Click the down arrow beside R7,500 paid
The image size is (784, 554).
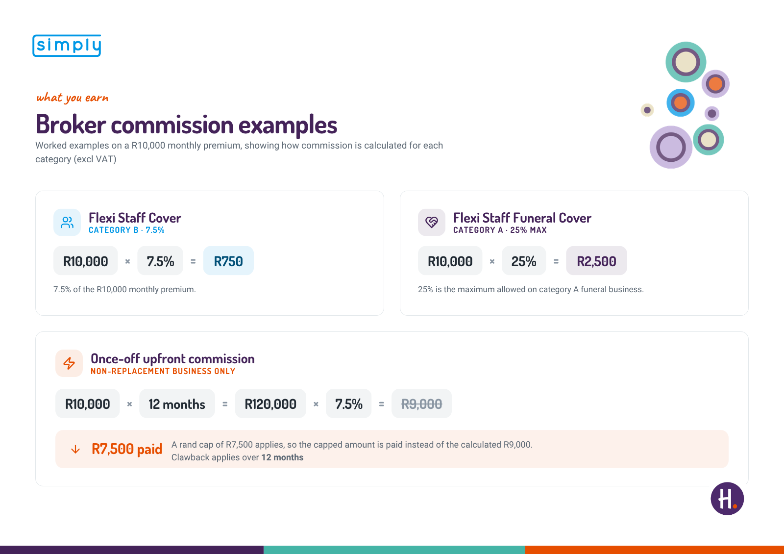pyautogui.click(x=75, y=450)
